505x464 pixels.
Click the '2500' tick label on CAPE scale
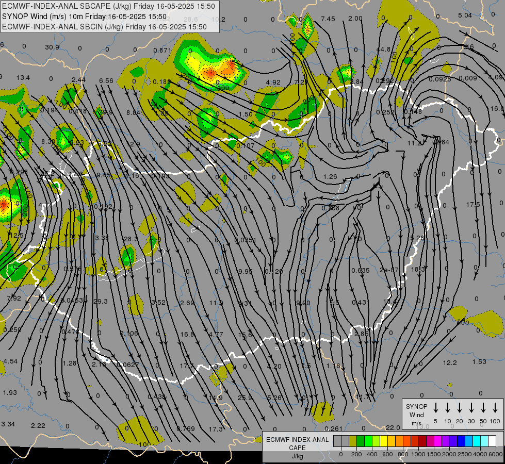click(x=465, y=454)
